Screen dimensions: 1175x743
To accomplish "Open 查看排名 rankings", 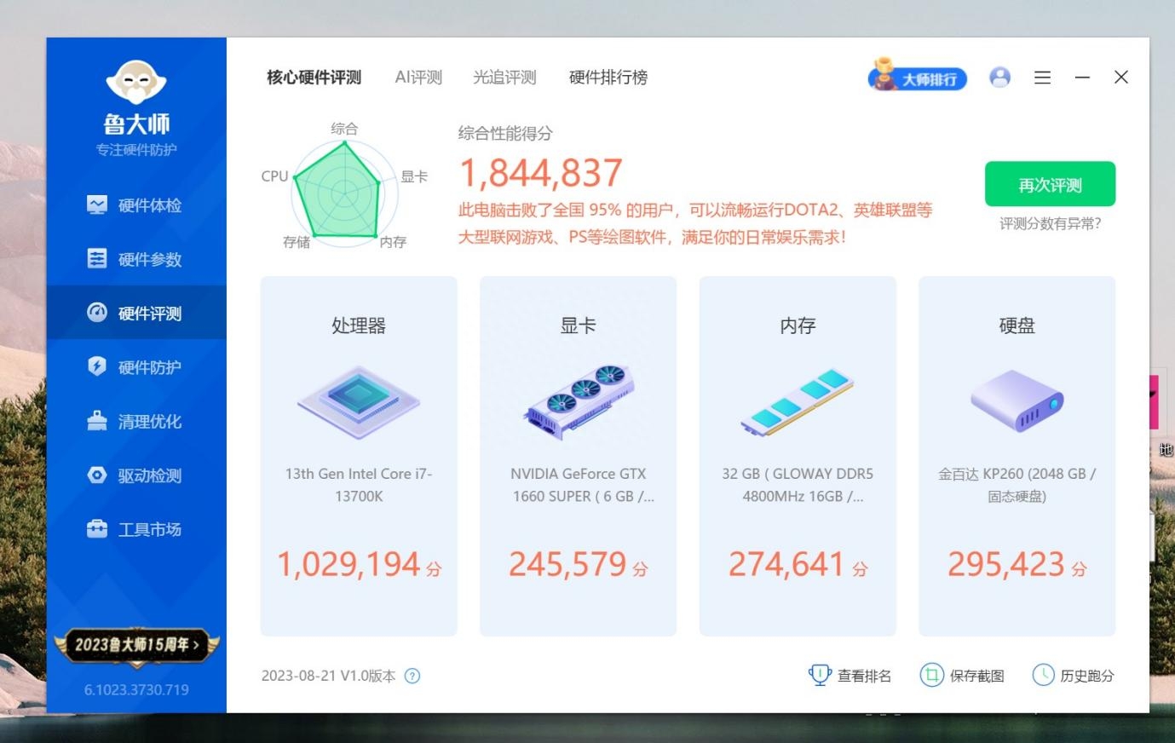I will [x=850, y=676].
